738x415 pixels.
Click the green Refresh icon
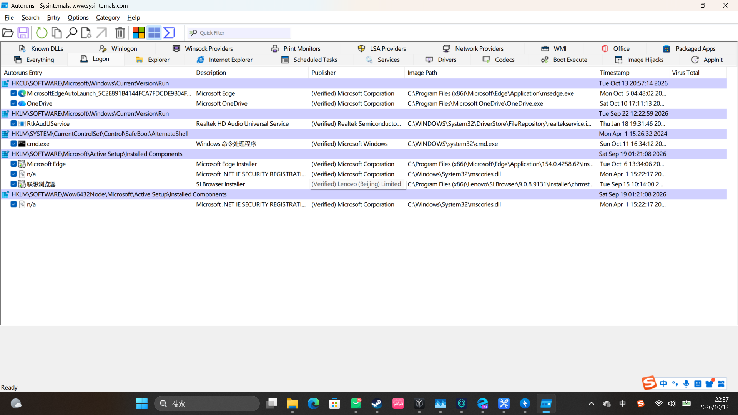pos(42,33)
